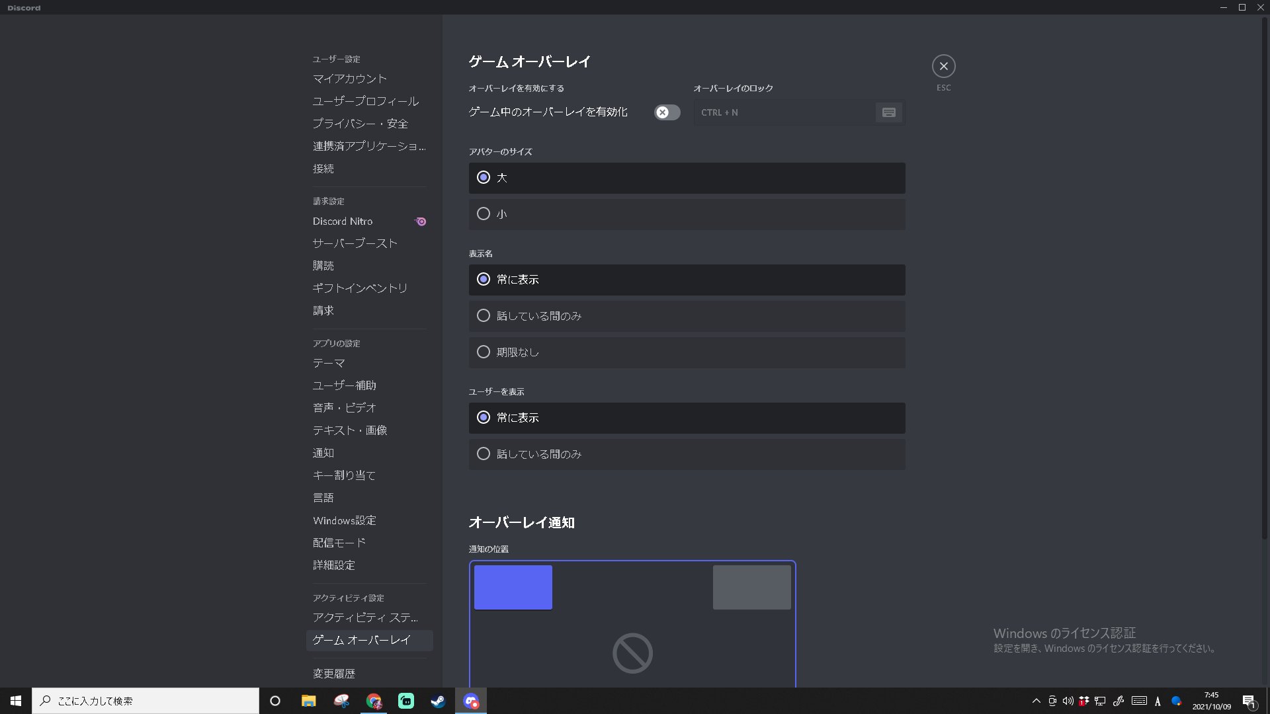1270x714 pixels.
Task: Disable overlay notifications with prohibition icon
Action: 632,653
